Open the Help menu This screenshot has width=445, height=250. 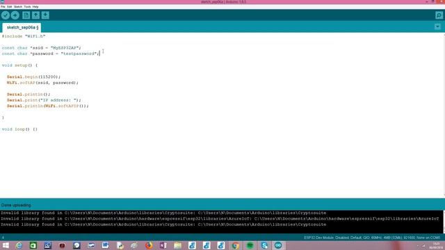tap(35, 6)
